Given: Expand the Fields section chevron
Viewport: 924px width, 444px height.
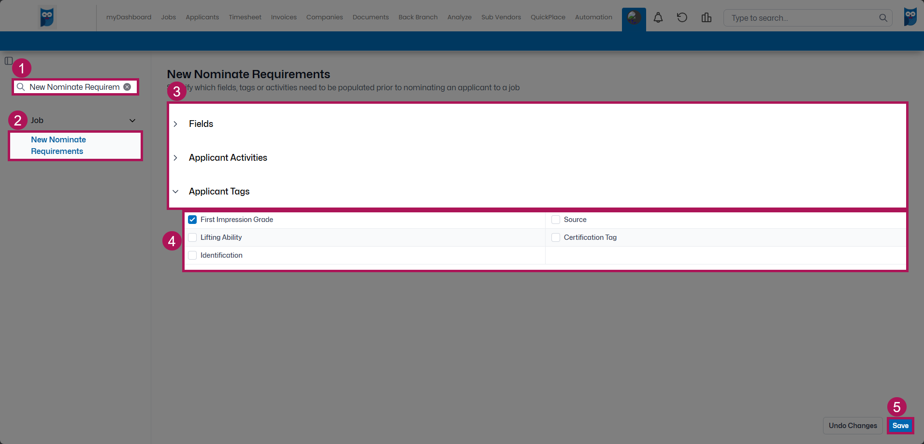Looking at the screenshot, I should (175, 124).
